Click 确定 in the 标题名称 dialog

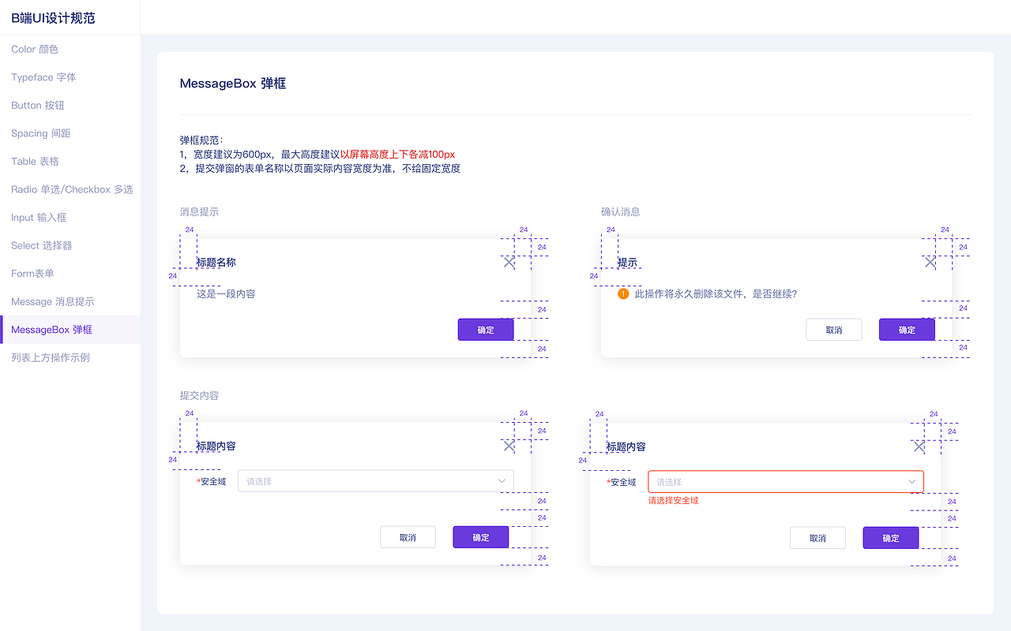coord(486,330)
